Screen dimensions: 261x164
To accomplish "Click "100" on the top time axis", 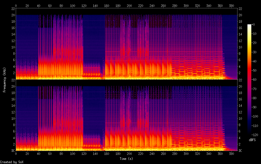I will click(73, 6).
